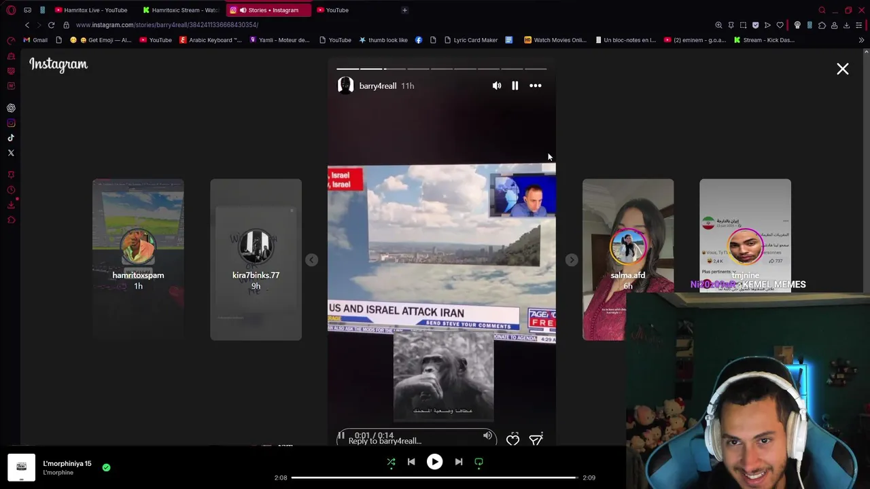
Task: Seek on the song progress bar
Action: point(434,477)
